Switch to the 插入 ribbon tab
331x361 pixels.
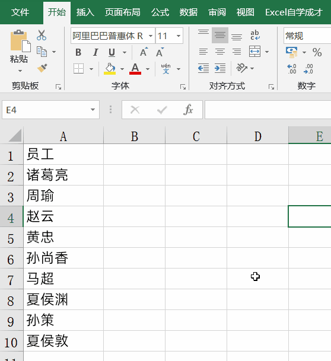[x=85, y=12]
